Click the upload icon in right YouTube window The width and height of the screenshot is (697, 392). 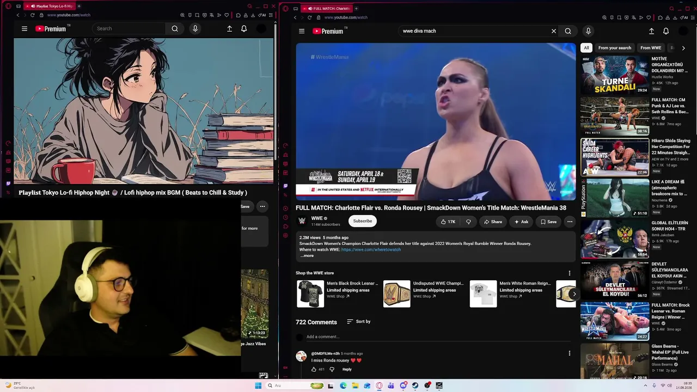(651, 31)
